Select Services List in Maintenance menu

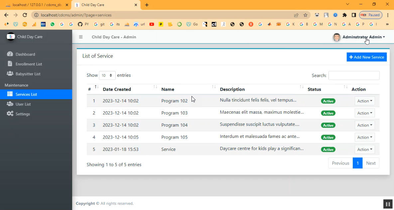pos(26,94)
